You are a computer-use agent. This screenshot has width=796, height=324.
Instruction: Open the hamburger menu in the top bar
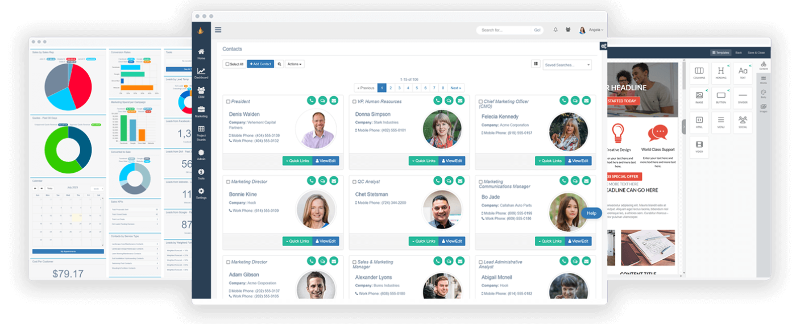coord(218,30)
